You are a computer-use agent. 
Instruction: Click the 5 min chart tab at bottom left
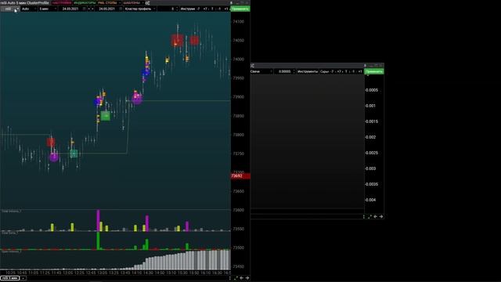(x=10, y=278)
